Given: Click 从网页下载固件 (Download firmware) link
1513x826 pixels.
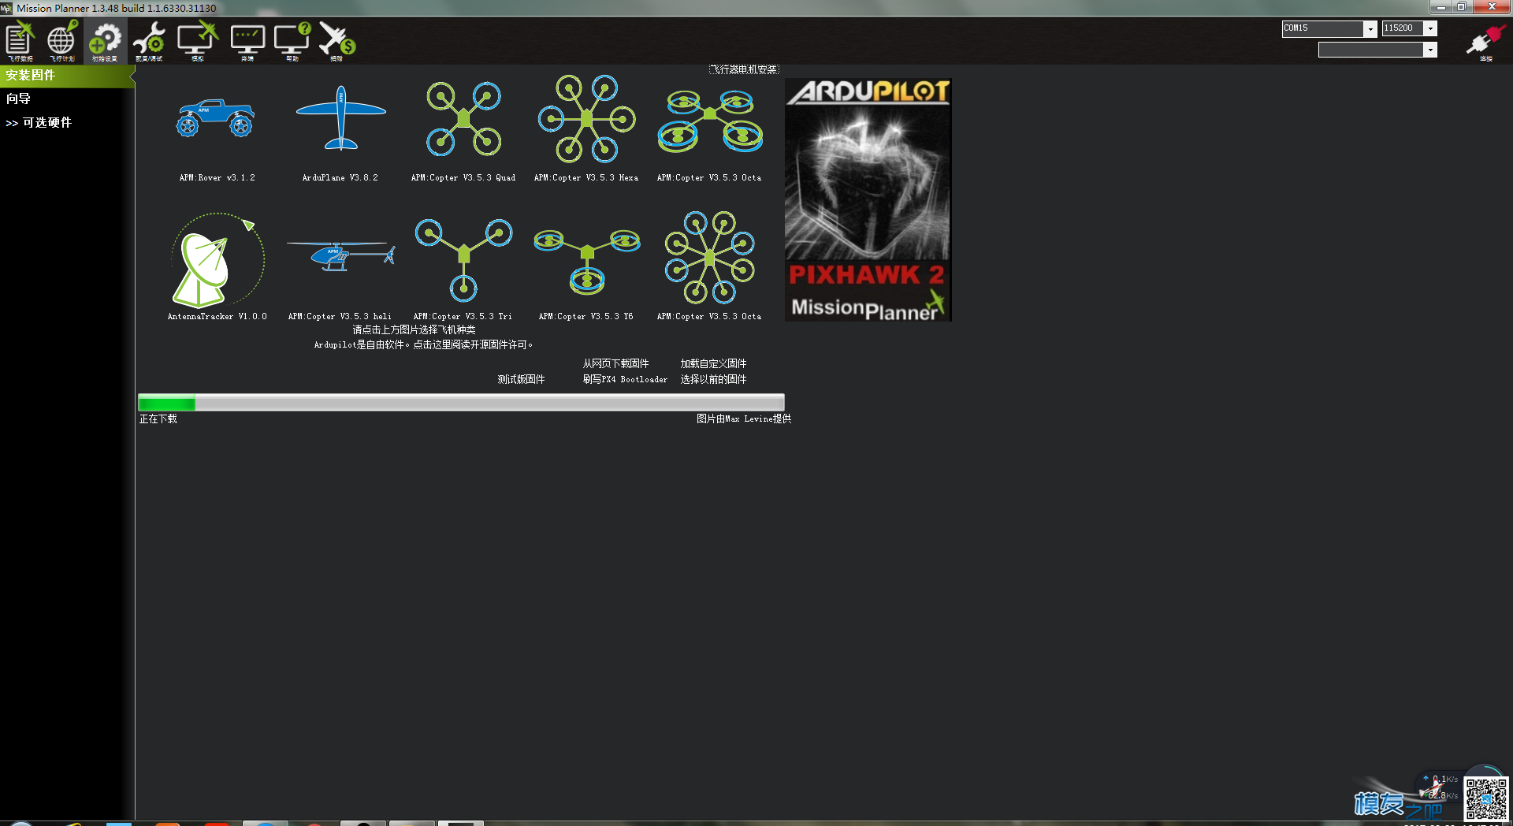Looking at the screenshot, I should (x=615, y=363).
